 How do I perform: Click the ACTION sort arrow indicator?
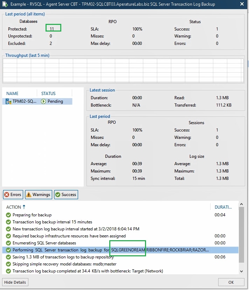pos(24,207)
